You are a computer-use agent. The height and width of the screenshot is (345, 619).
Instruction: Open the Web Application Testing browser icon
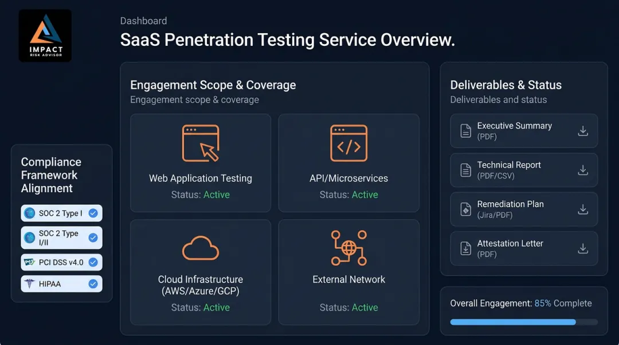(201, 143)
